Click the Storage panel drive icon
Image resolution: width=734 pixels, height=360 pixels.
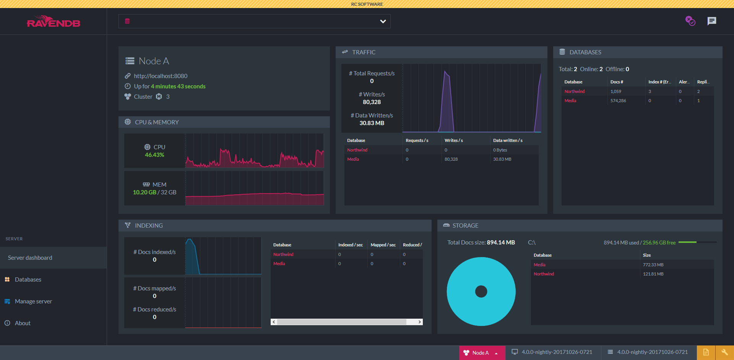(x=446, y=225)
